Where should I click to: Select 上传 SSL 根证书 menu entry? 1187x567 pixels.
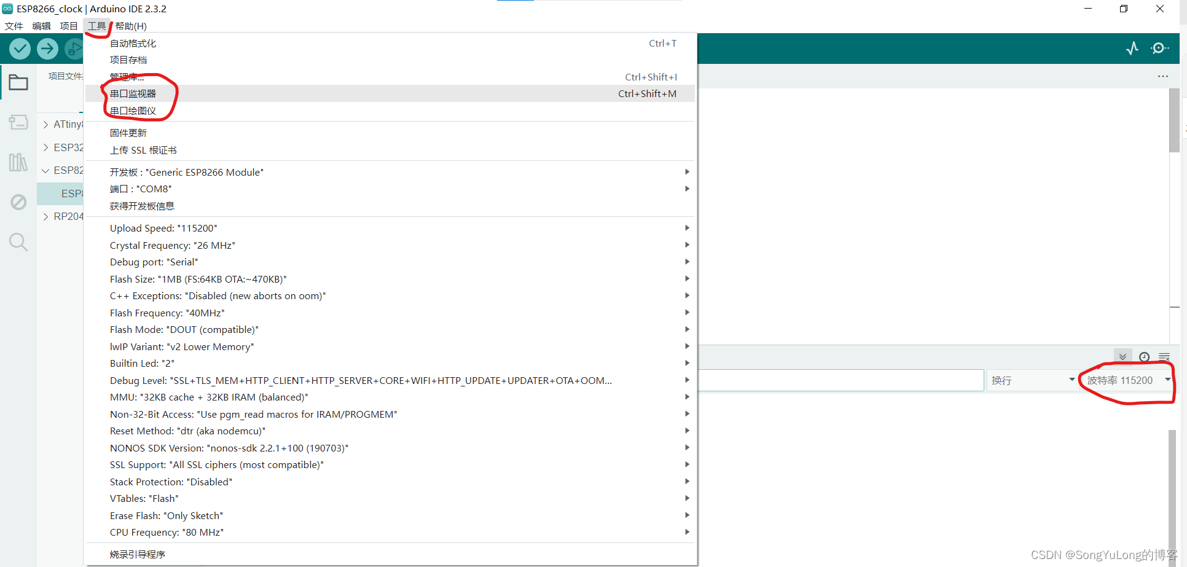[390, 150]
